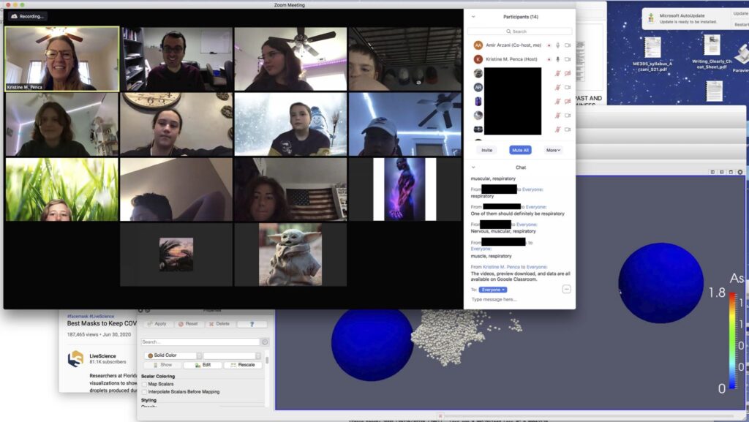Select American flag background video tile

[x=290, y=189]
